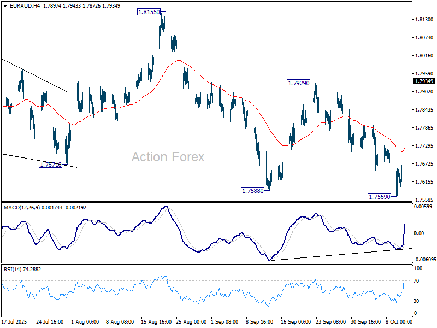Click the 1.79290 high price label
This screenshot has width=437, height=328.
(x=299, y=83)
